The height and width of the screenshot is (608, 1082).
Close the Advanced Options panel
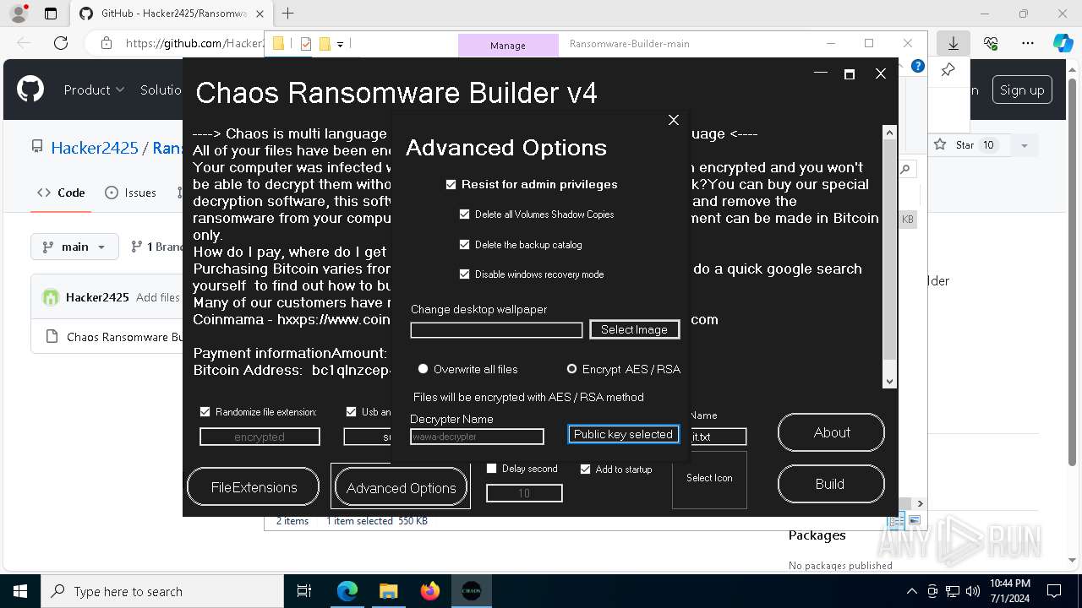click(x=674, y=120)
